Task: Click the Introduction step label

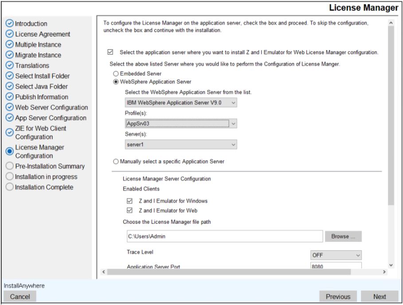Action: pos(31,23)
